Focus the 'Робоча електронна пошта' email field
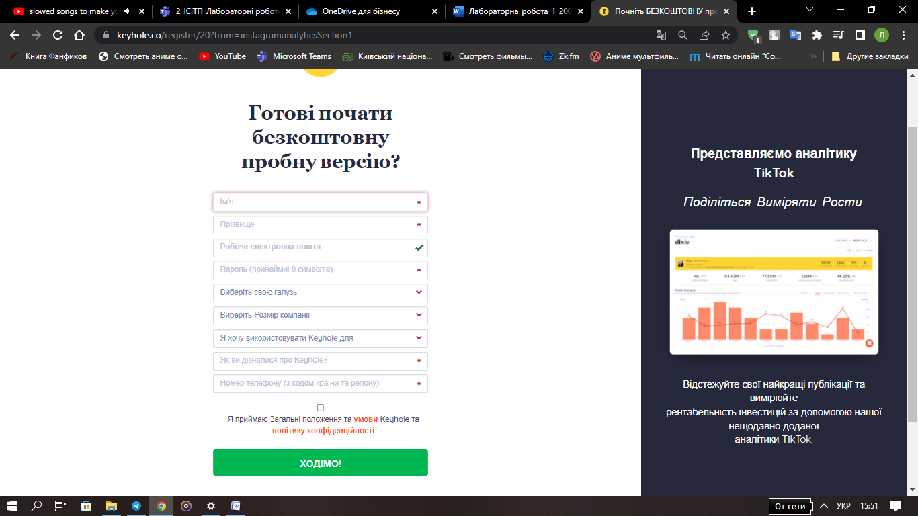The height and width of the screenshot is (516, 918). pos(321,247)
